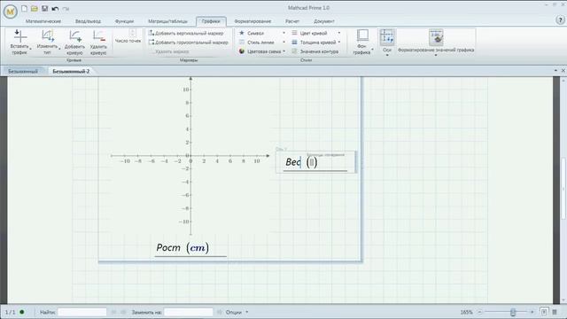
Task: Switch to the Безымянный-2 document tab
Action: (x=71, y=71)
